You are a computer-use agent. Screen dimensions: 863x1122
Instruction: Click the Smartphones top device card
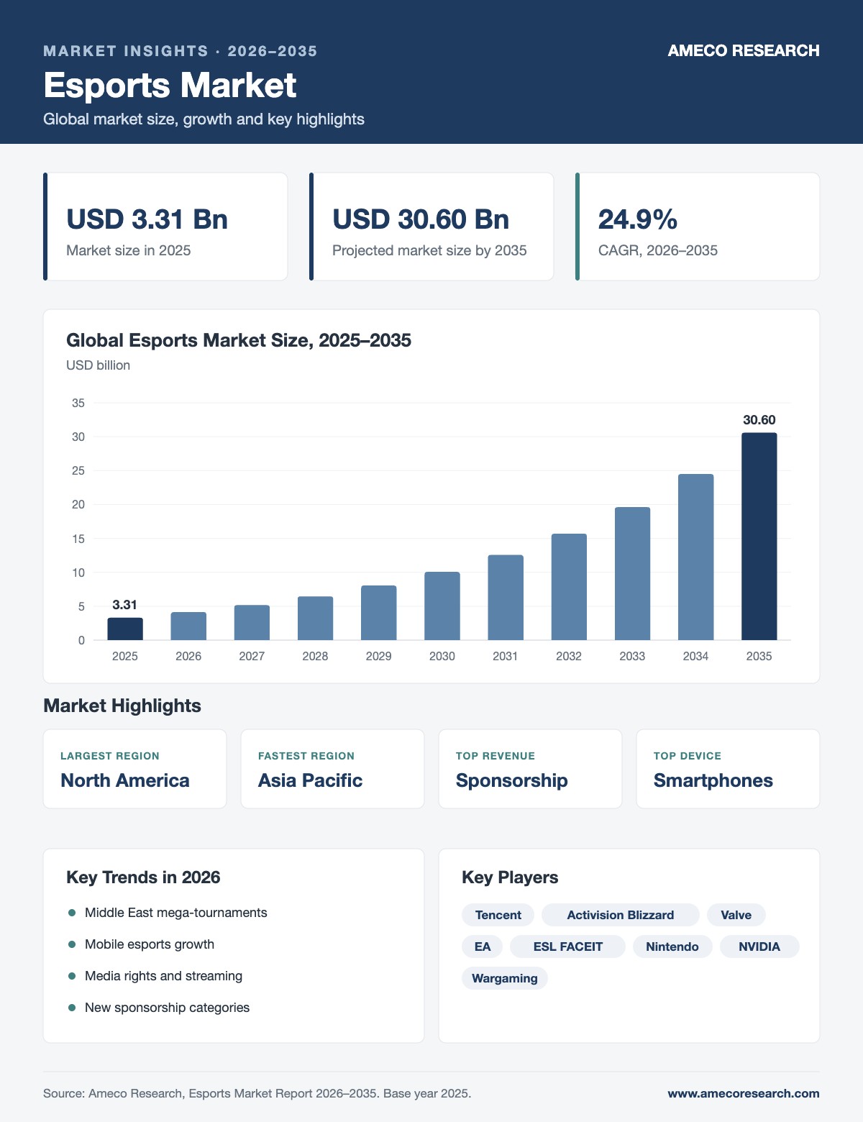[728, 769]
